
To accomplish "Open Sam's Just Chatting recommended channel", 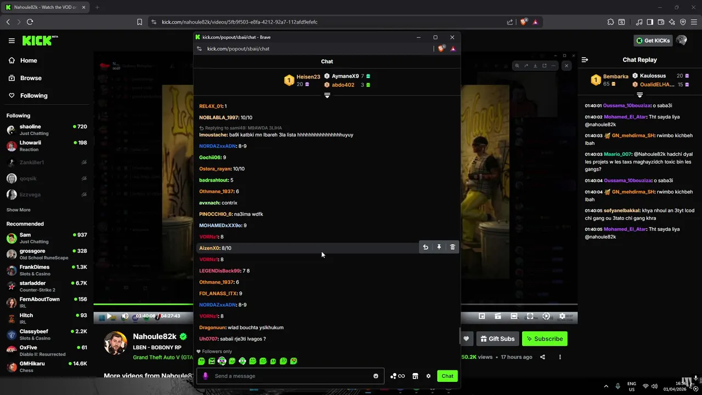I will 47,238.
